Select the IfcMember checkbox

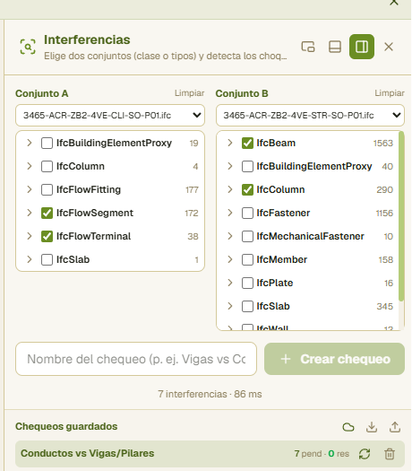click(247, 260)
